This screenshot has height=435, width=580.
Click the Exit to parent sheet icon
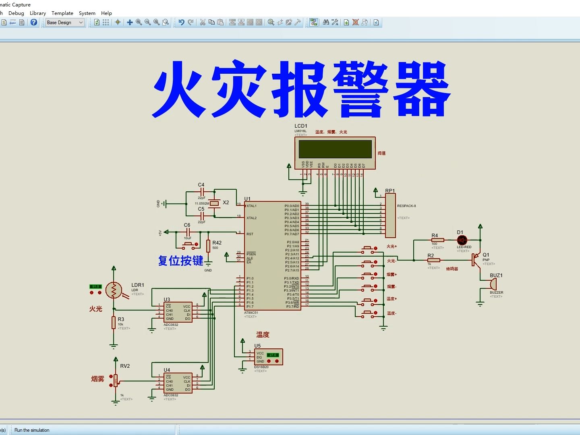[364, 22]
